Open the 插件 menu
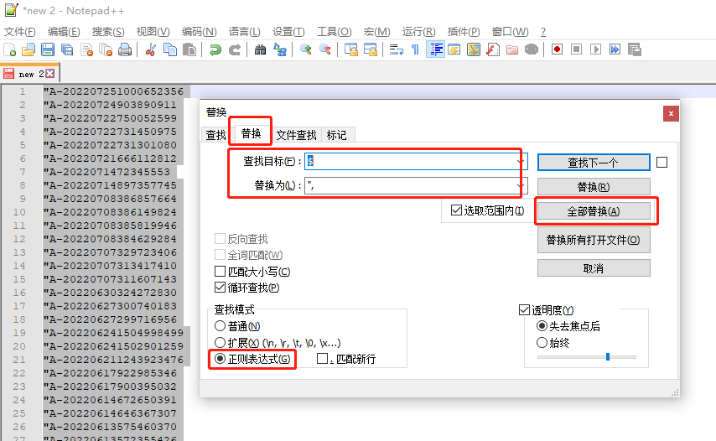The height and width of the screenshot is (441, 716). (x=464, y=32)
